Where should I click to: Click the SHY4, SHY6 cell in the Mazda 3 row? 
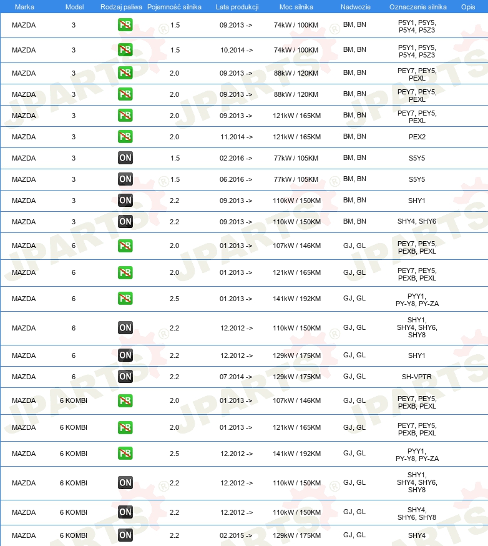(x=417, y=221)
